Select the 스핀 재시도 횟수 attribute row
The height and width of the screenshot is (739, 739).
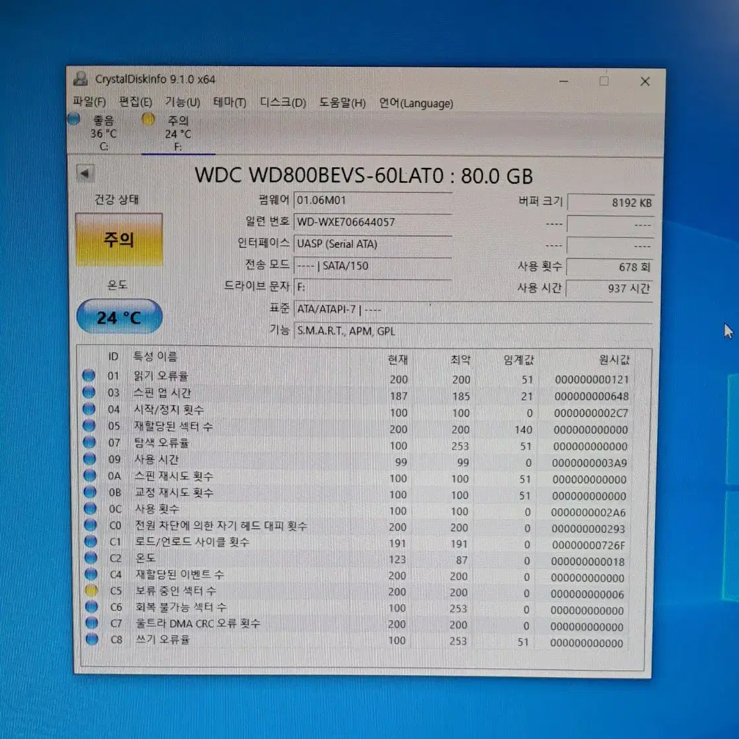pos(356,477)
